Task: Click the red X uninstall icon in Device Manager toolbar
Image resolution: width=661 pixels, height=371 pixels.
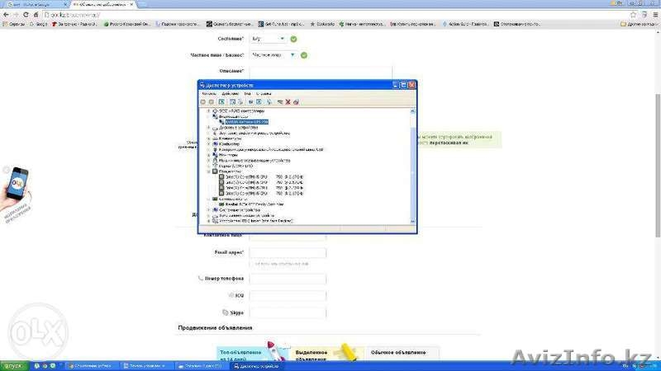Action: (x=287, y=101)
